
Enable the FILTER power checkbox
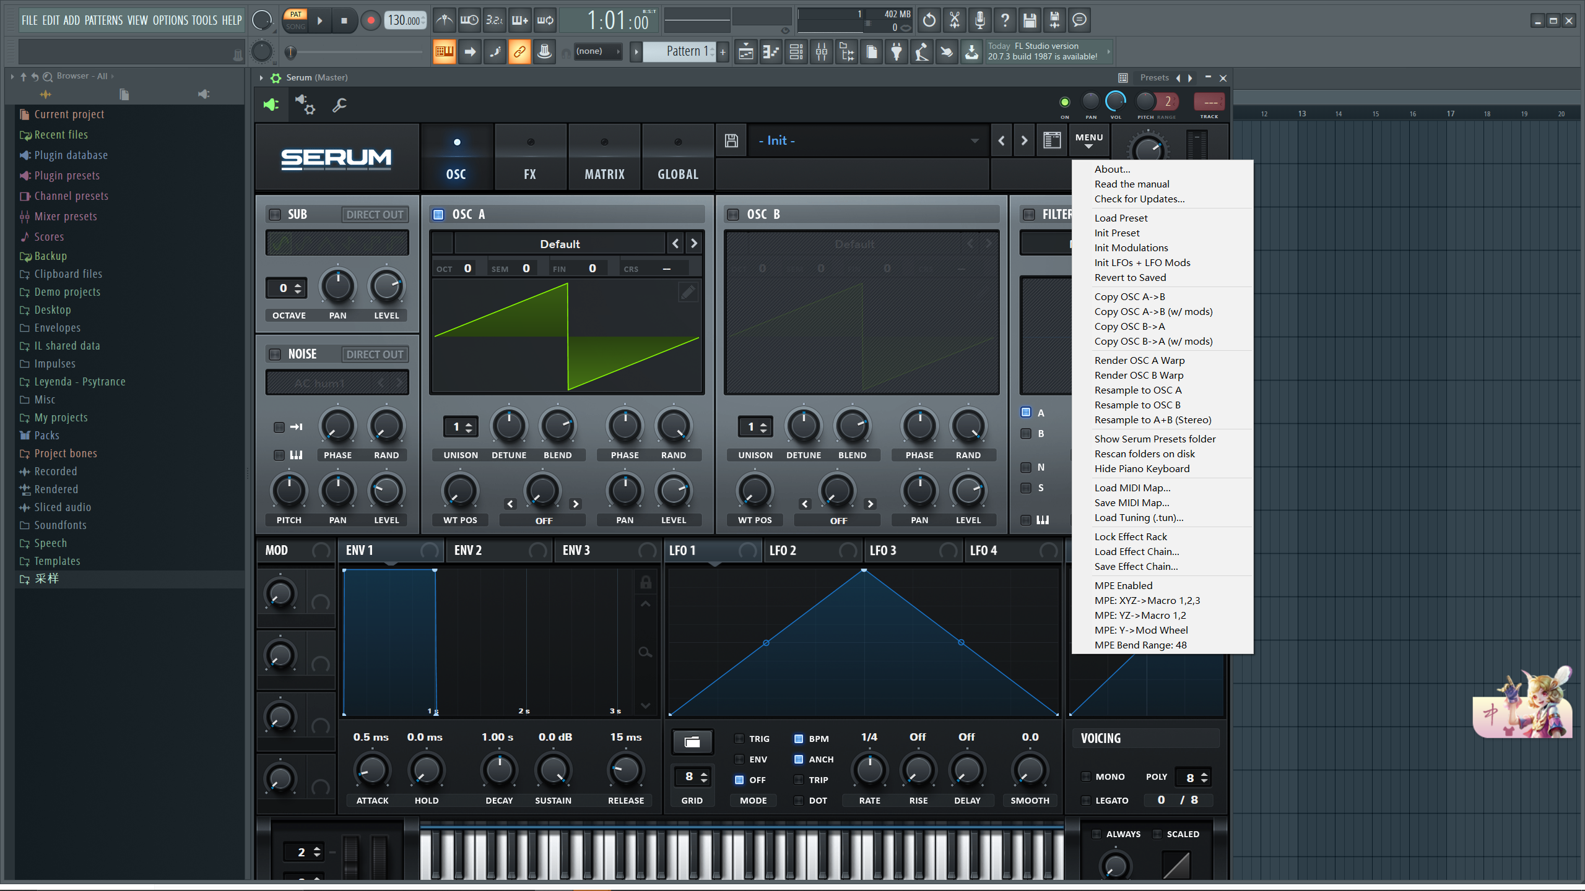(1029, 214)
